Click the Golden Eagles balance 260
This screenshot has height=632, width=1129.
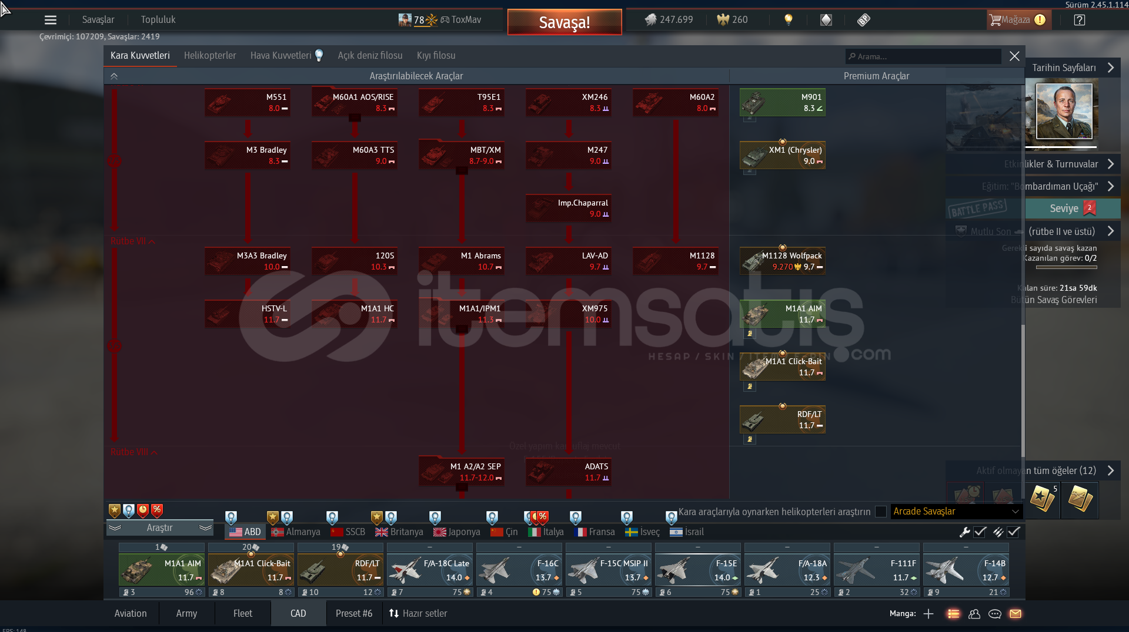(x=732, y=19)
